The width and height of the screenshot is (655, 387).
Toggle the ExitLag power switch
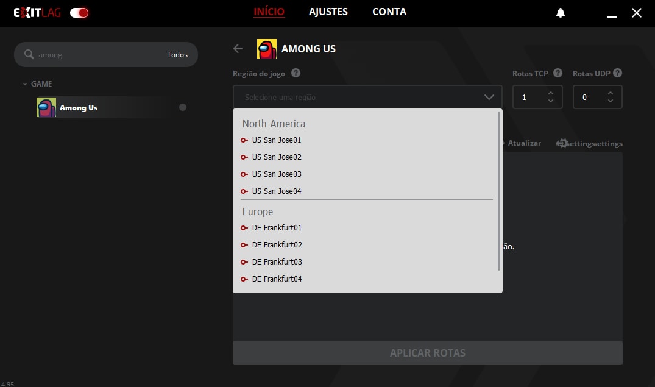(x=79, y=13)
